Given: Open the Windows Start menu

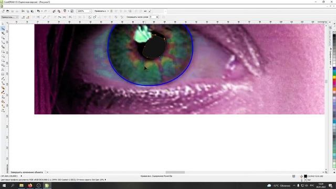Looking at the screenshot, I should (4, 185).
